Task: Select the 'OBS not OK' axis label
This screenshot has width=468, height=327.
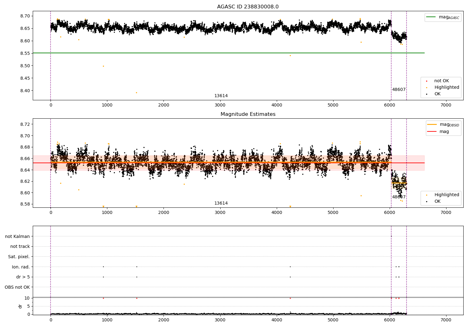Action: click(17, 287)
